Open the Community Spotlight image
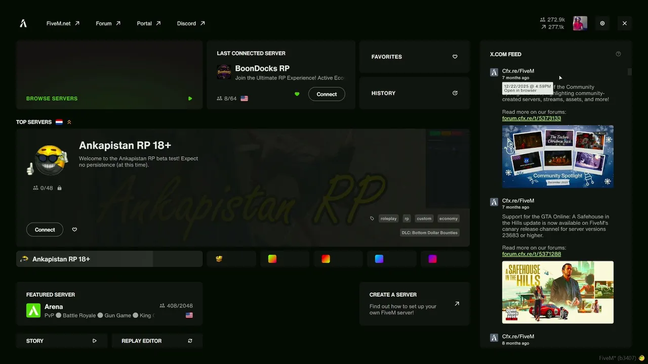This screenshot has width=648, height=364. (558, 156)
